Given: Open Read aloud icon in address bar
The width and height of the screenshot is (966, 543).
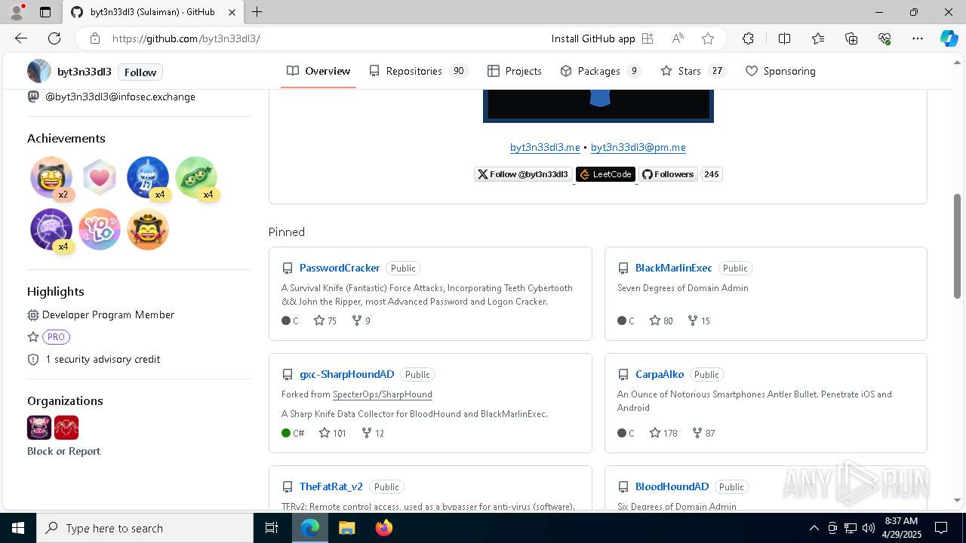Looking at the screenshot, I should click(x=678, y=38).
